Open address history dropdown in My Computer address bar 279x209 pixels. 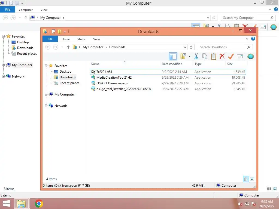[x=208, y=18]
